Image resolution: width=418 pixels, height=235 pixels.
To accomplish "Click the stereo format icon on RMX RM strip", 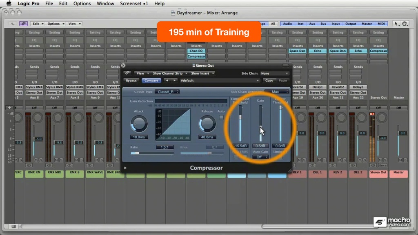I will click(29, 165).
